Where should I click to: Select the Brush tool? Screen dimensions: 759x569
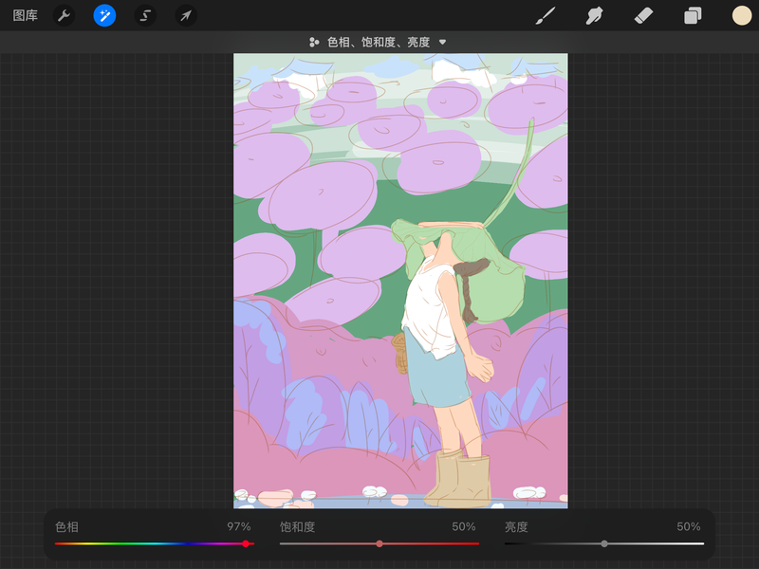coord(546,15)
